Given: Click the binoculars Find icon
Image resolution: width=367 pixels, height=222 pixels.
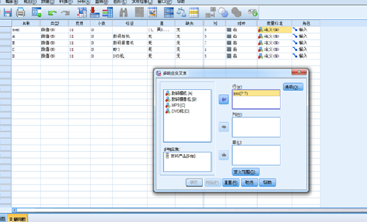Looking at the screenshot, I should [x=123, y=13].
